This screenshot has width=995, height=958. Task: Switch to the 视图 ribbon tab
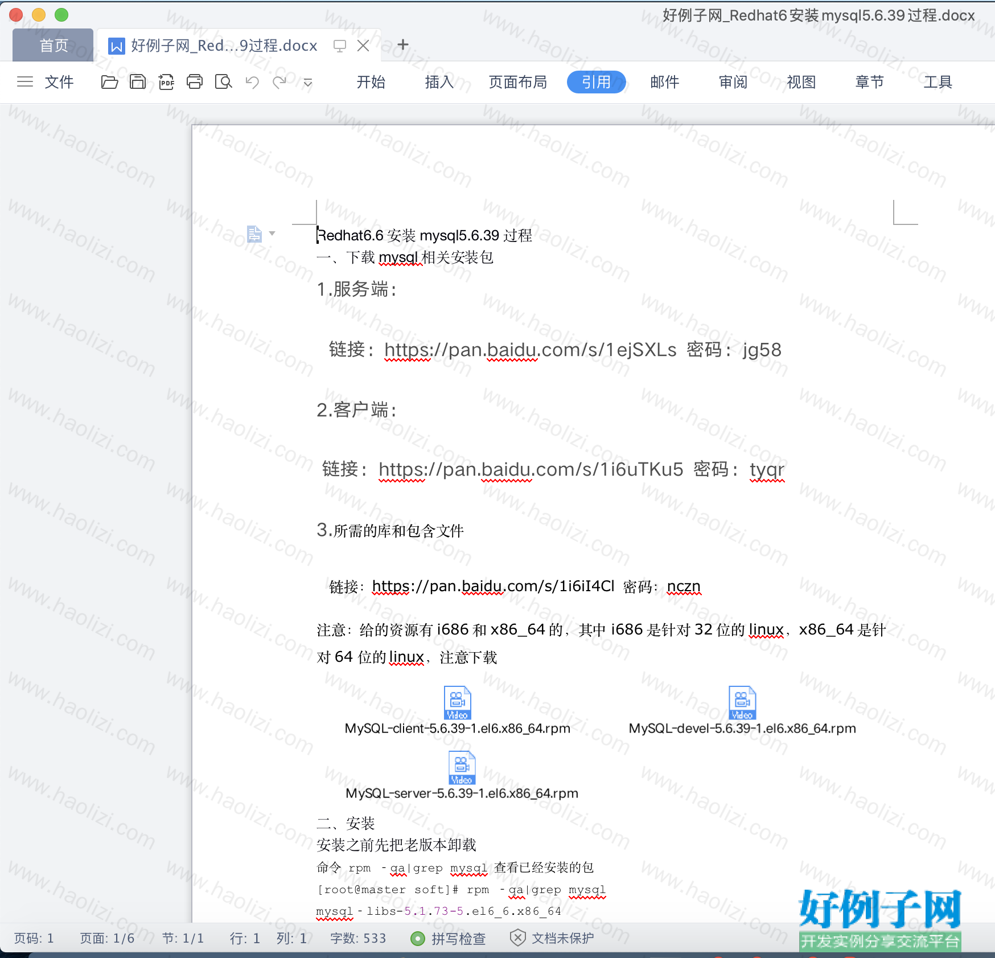click(801, 82)
